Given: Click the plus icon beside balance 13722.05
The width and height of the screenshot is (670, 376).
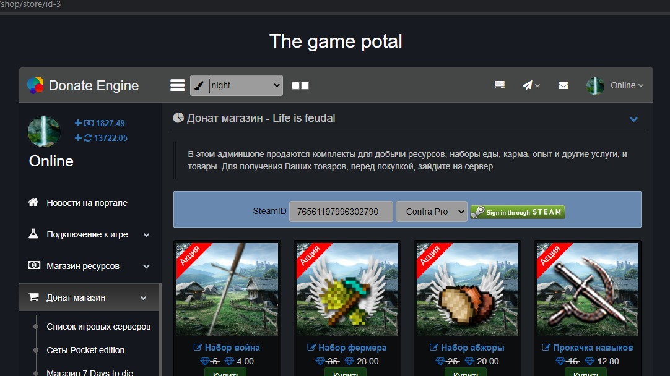Looking at the screenshot, I should 78,138.
